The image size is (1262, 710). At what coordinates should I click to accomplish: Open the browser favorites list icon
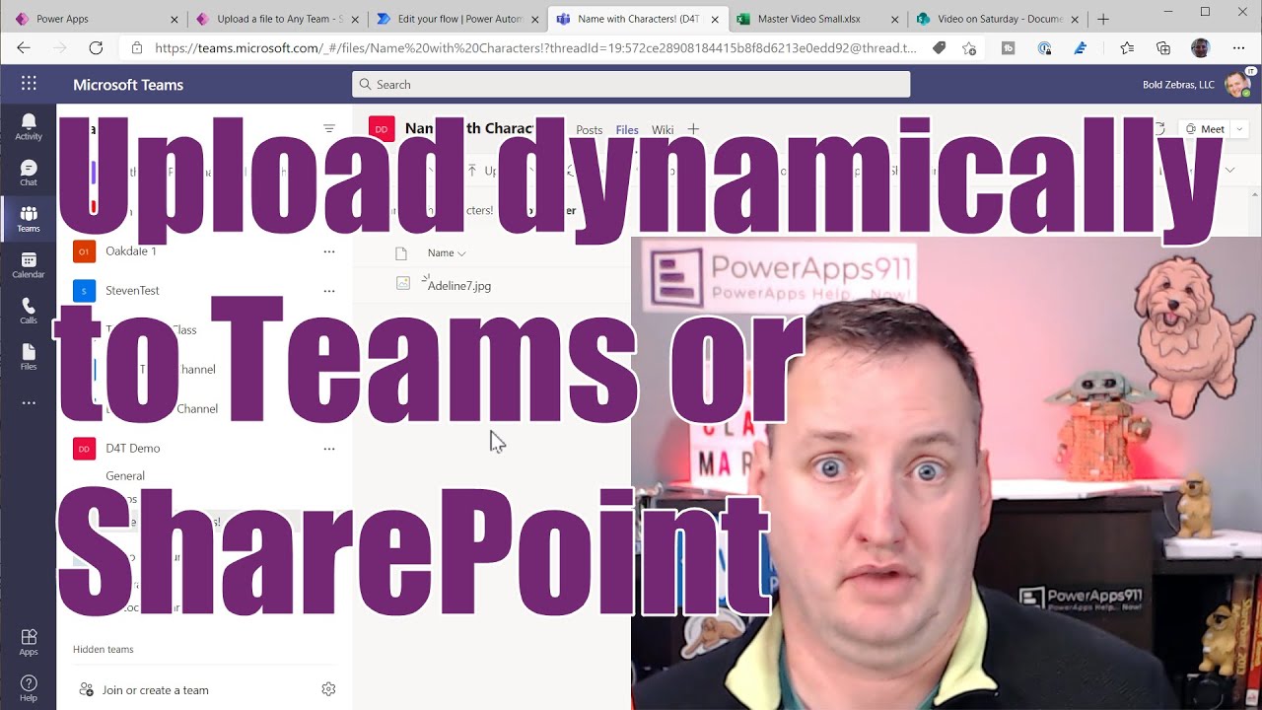click(x=1127, y=47)
